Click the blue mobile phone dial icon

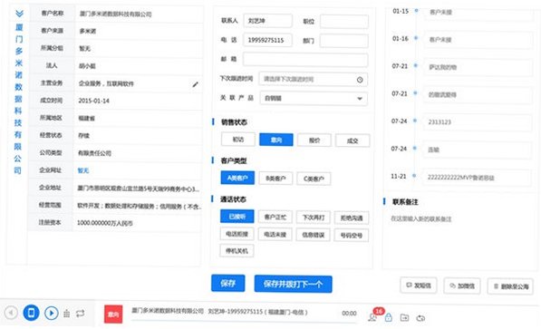pyautogui.click(x=31, y=313)
